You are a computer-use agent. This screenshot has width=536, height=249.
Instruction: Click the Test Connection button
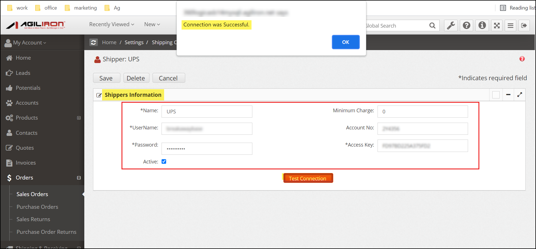pos(308,178)
